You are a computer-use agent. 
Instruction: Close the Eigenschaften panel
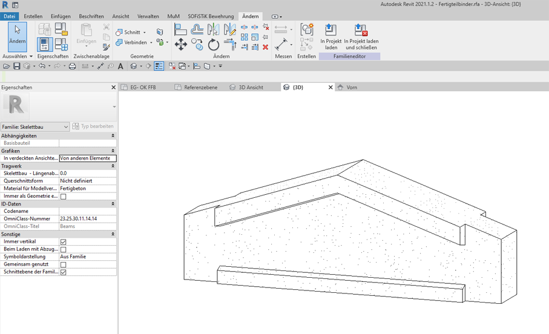[x=113, y=87]
